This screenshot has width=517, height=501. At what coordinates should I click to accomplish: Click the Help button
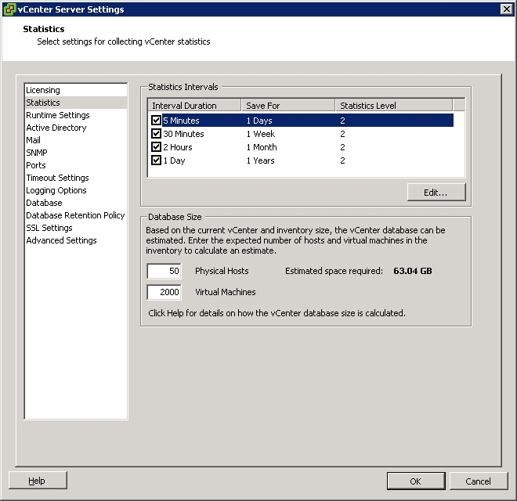pyautogui.click(x=38, y=481)
